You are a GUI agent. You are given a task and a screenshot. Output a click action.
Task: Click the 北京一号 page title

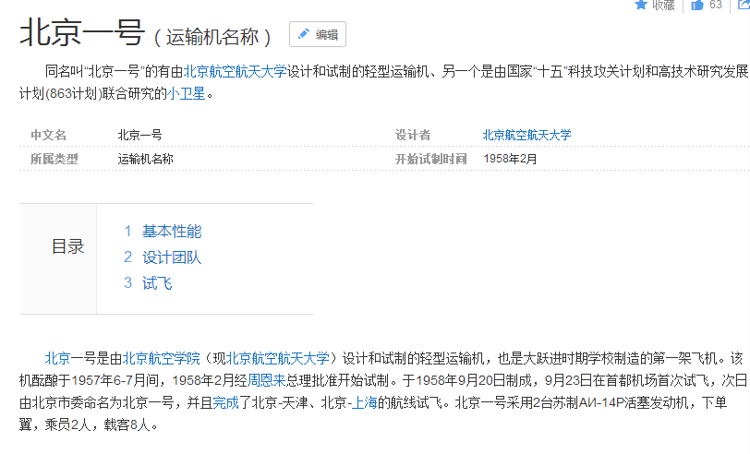click(81, 33)
